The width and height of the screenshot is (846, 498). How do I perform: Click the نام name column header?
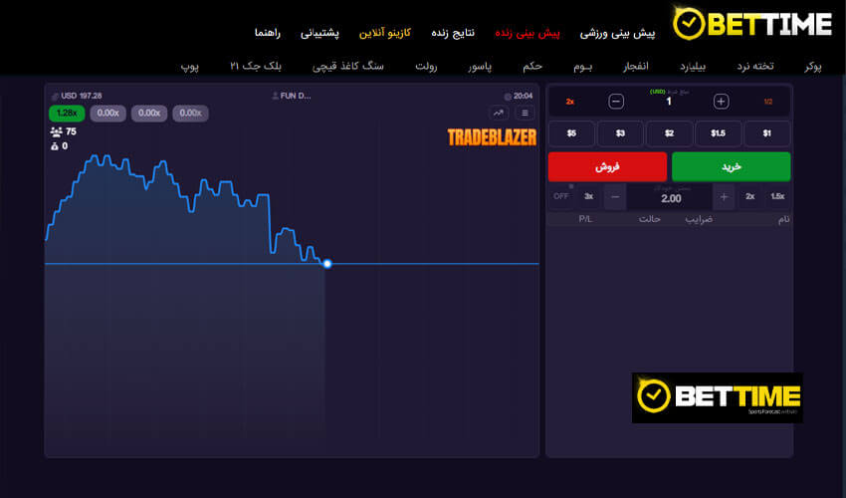(784, 219)
